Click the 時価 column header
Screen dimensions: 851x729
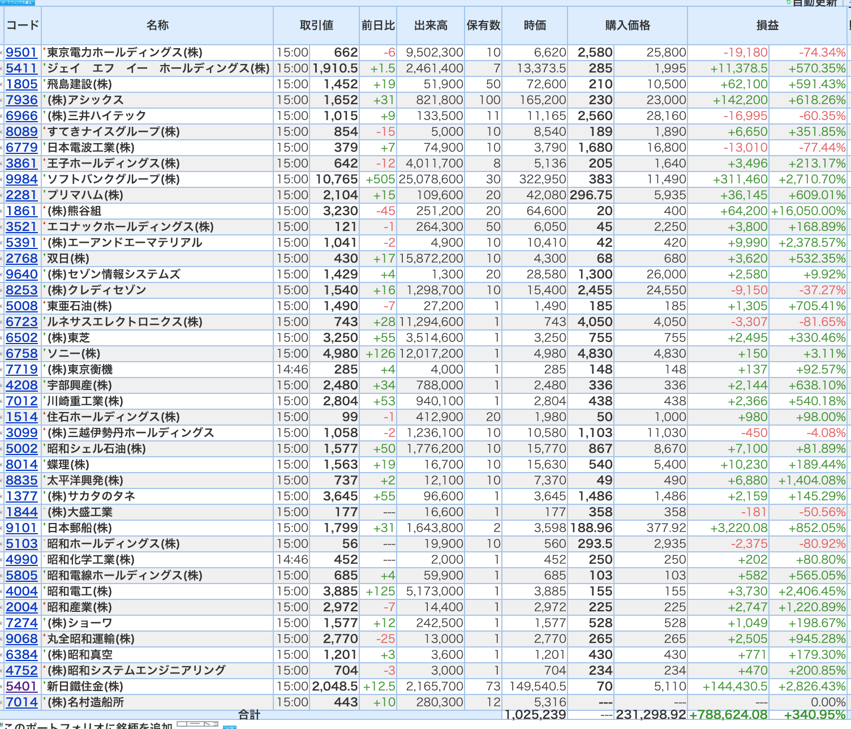tap(535, 25)
